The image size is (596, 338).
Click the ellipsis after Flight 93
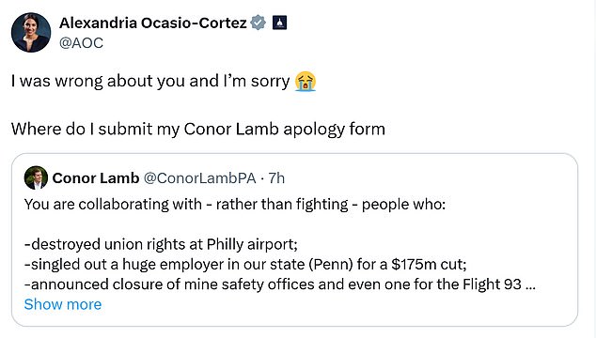[x=530, y=284]
